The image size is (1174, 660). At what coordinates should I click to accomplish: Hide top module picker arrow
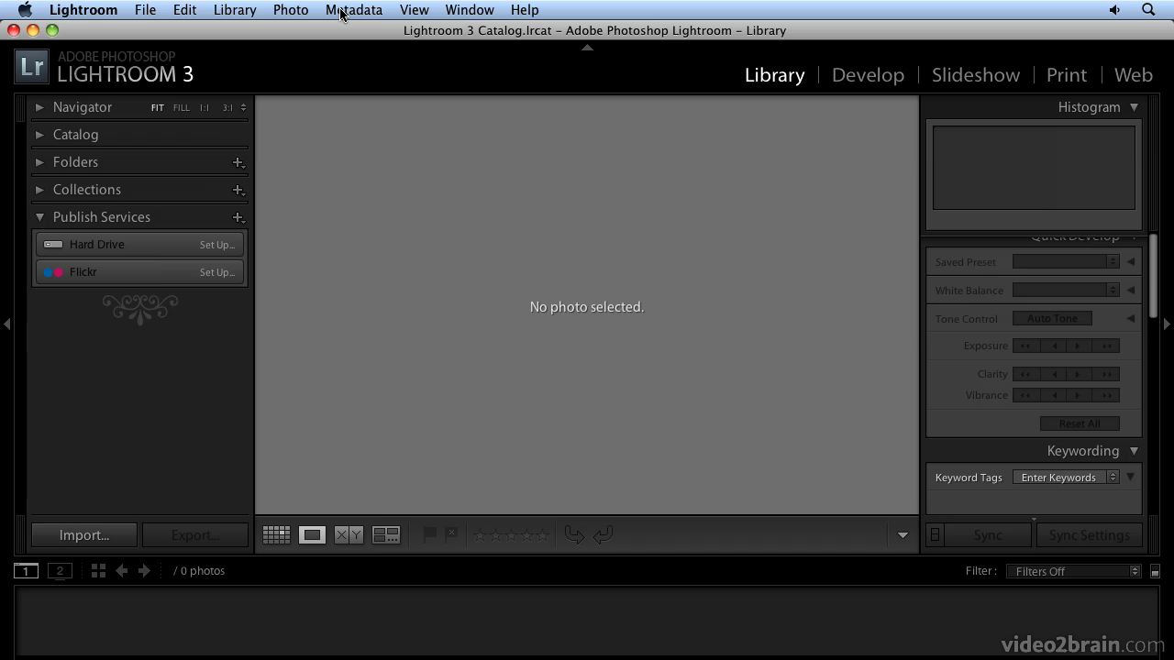click(x=587, y=48)
